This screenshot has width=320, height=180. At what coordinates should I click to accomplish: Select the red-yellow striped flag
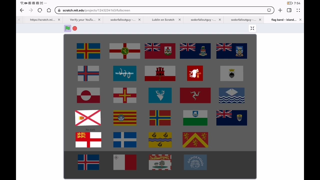(125, 118)
